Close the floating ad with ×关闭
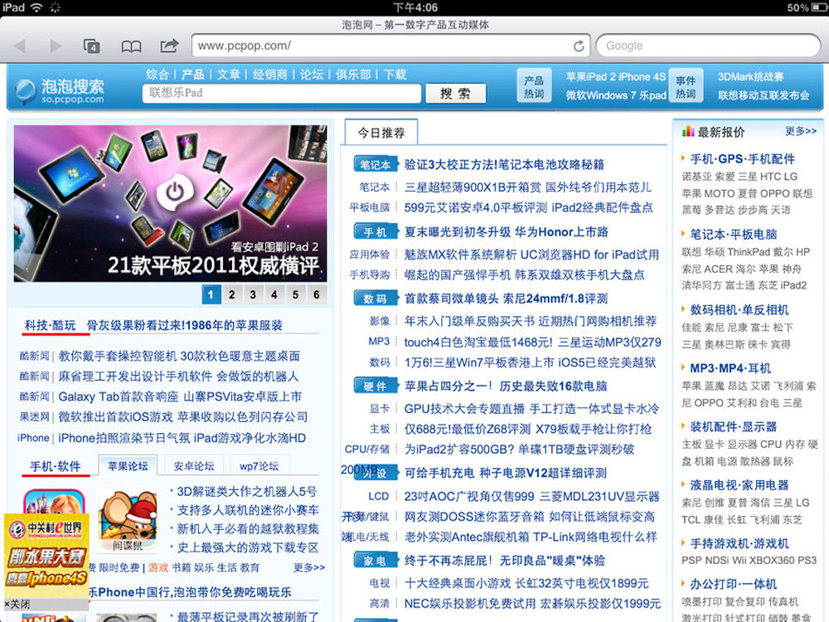The image size is (829, 622). tap(17, 604)
